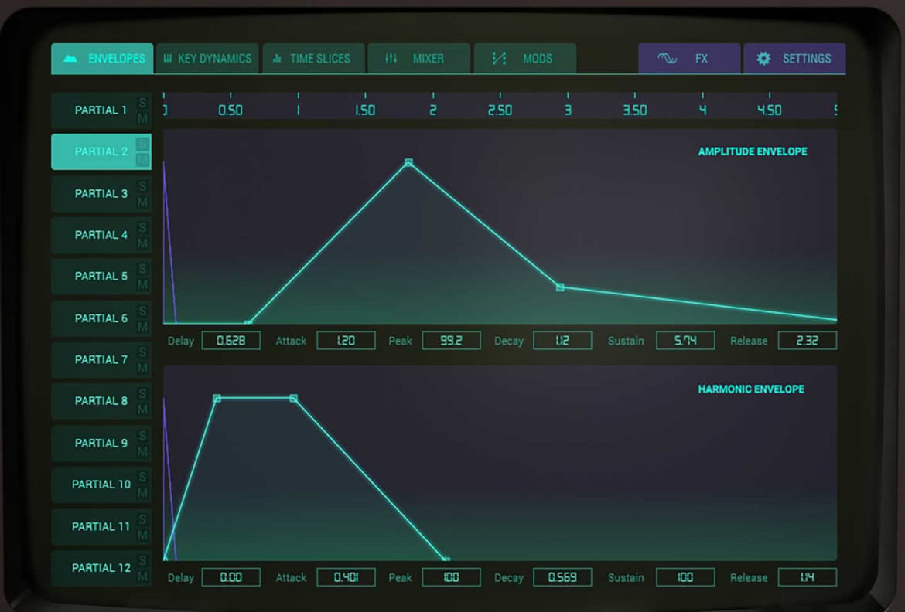The image size is (905, 612).
Task: Select amplitude envelope peak node
Action: point(408,163)
